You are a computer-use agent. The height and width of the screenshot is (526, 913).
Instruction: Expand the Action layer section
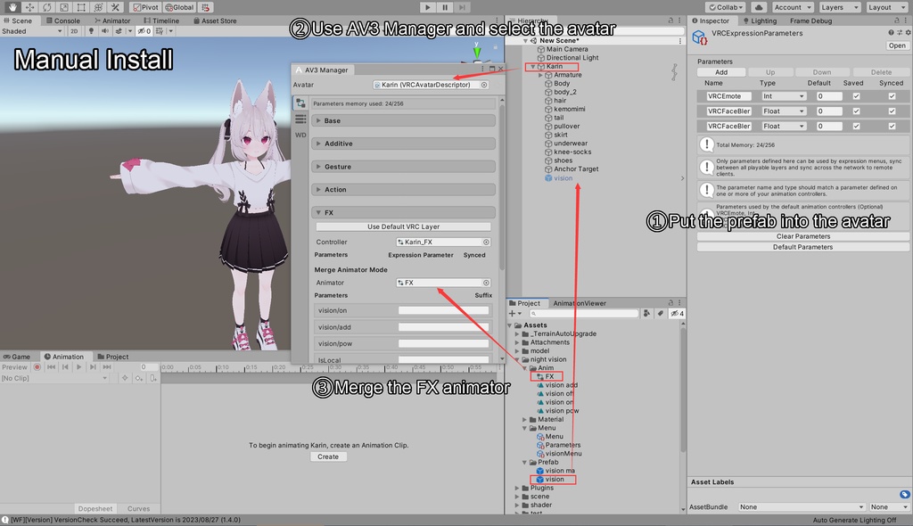404,189
